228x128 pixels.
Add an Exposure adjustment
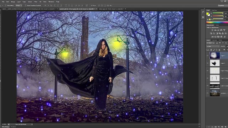(221, 30)
